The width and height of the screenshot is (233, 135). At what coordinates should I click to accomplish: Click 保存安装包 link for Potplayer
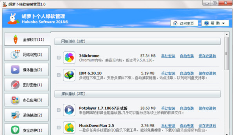click(207, 108)
